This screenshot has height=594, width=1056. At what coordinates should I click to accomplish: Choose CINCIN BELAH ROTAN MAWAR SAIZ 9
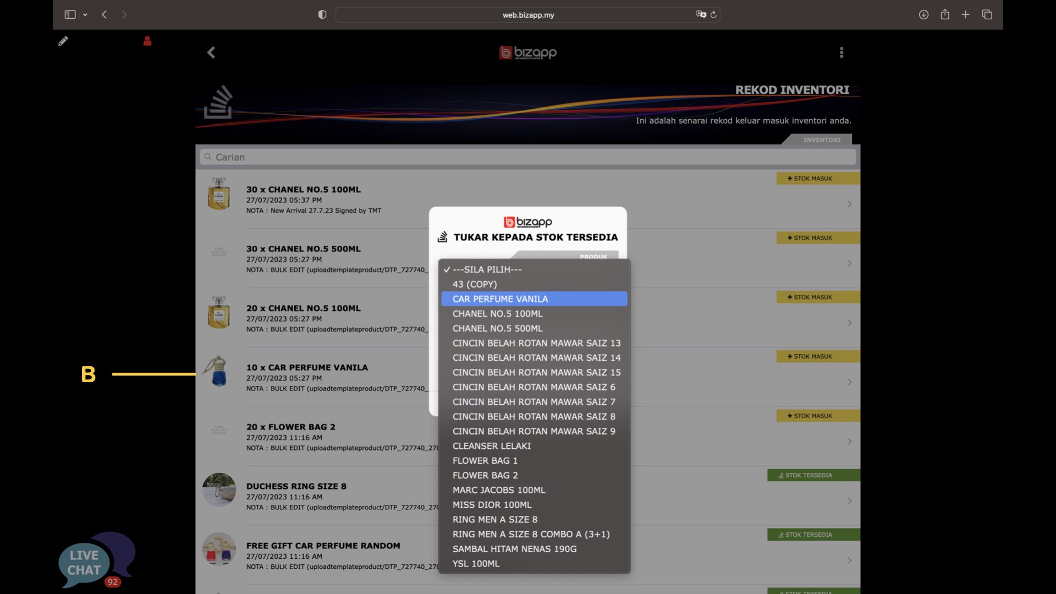(534, 431)
